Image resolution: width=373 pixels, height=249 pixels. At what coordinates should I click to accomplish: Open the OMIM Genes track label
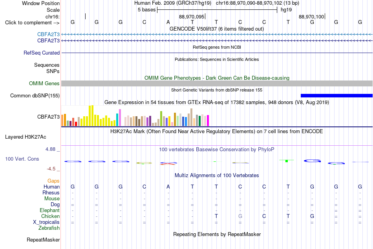(44, 84)
